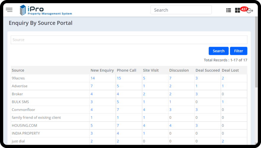Screen dimensions: 261x148
Task: Click the iPro building logo
Action: point(23,10)
